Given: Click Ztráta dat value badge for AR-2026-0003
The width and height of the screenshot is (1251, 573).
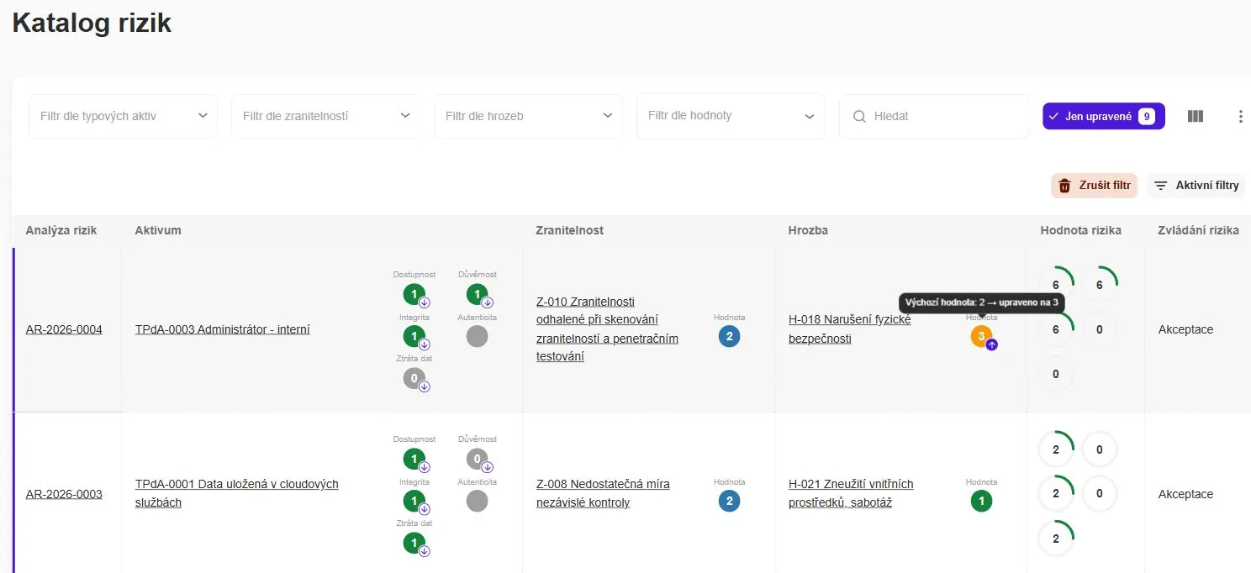Looking at the screenshot, I should click(x=414, y=543).
